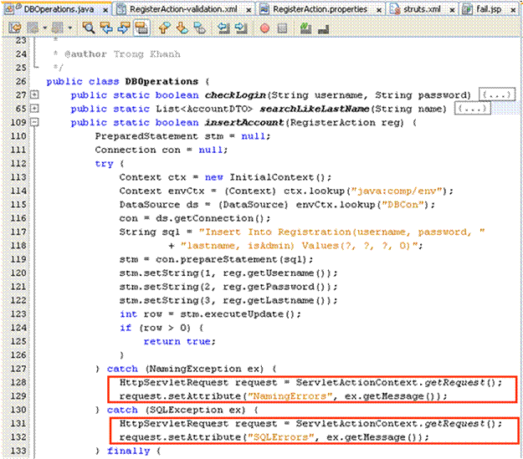Close RegisterAction-validation.xml tab
This screenshot has height=459, width=523.
[x=249, y=10]
